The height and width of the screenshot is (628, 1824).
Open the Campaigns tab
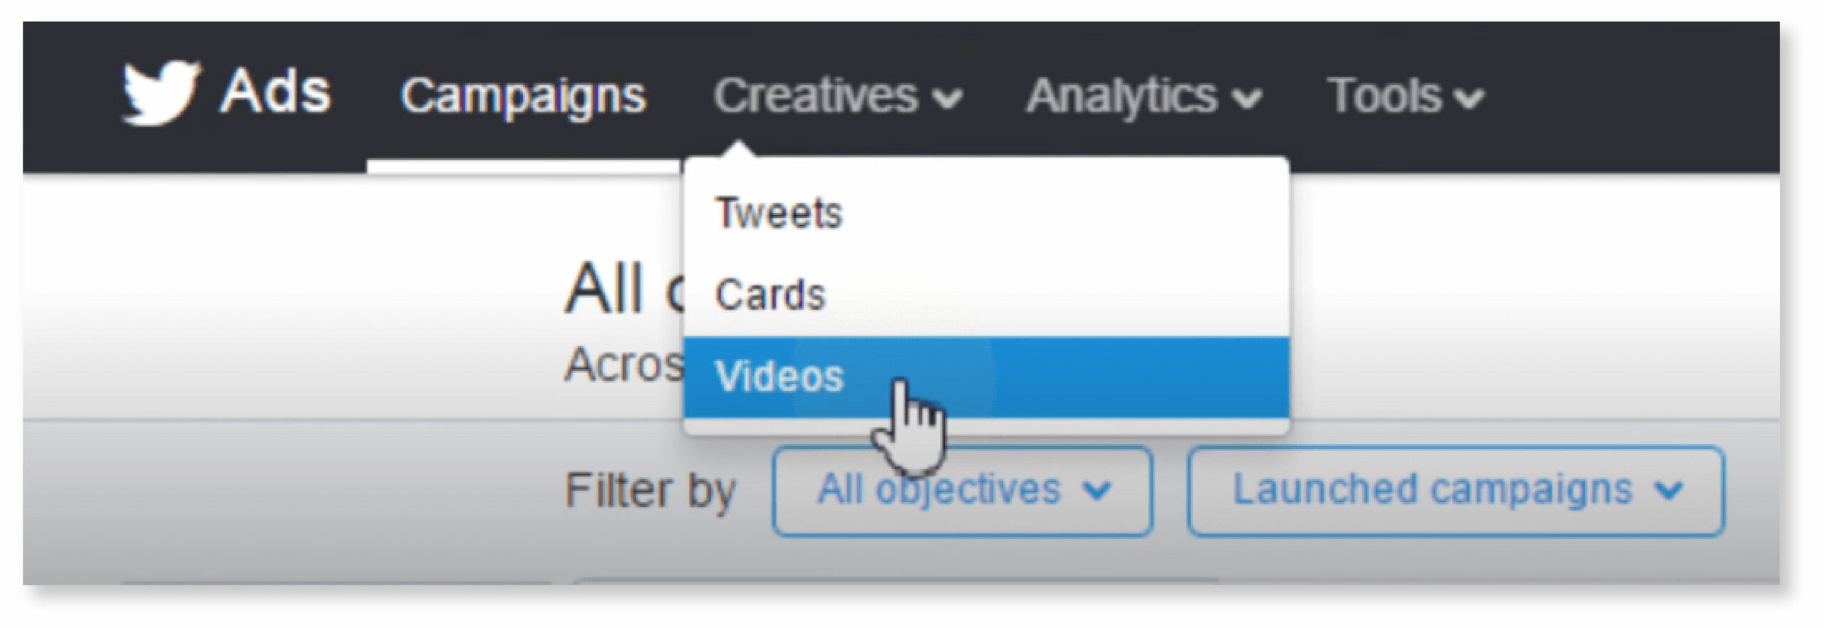(x=523, y=96)
